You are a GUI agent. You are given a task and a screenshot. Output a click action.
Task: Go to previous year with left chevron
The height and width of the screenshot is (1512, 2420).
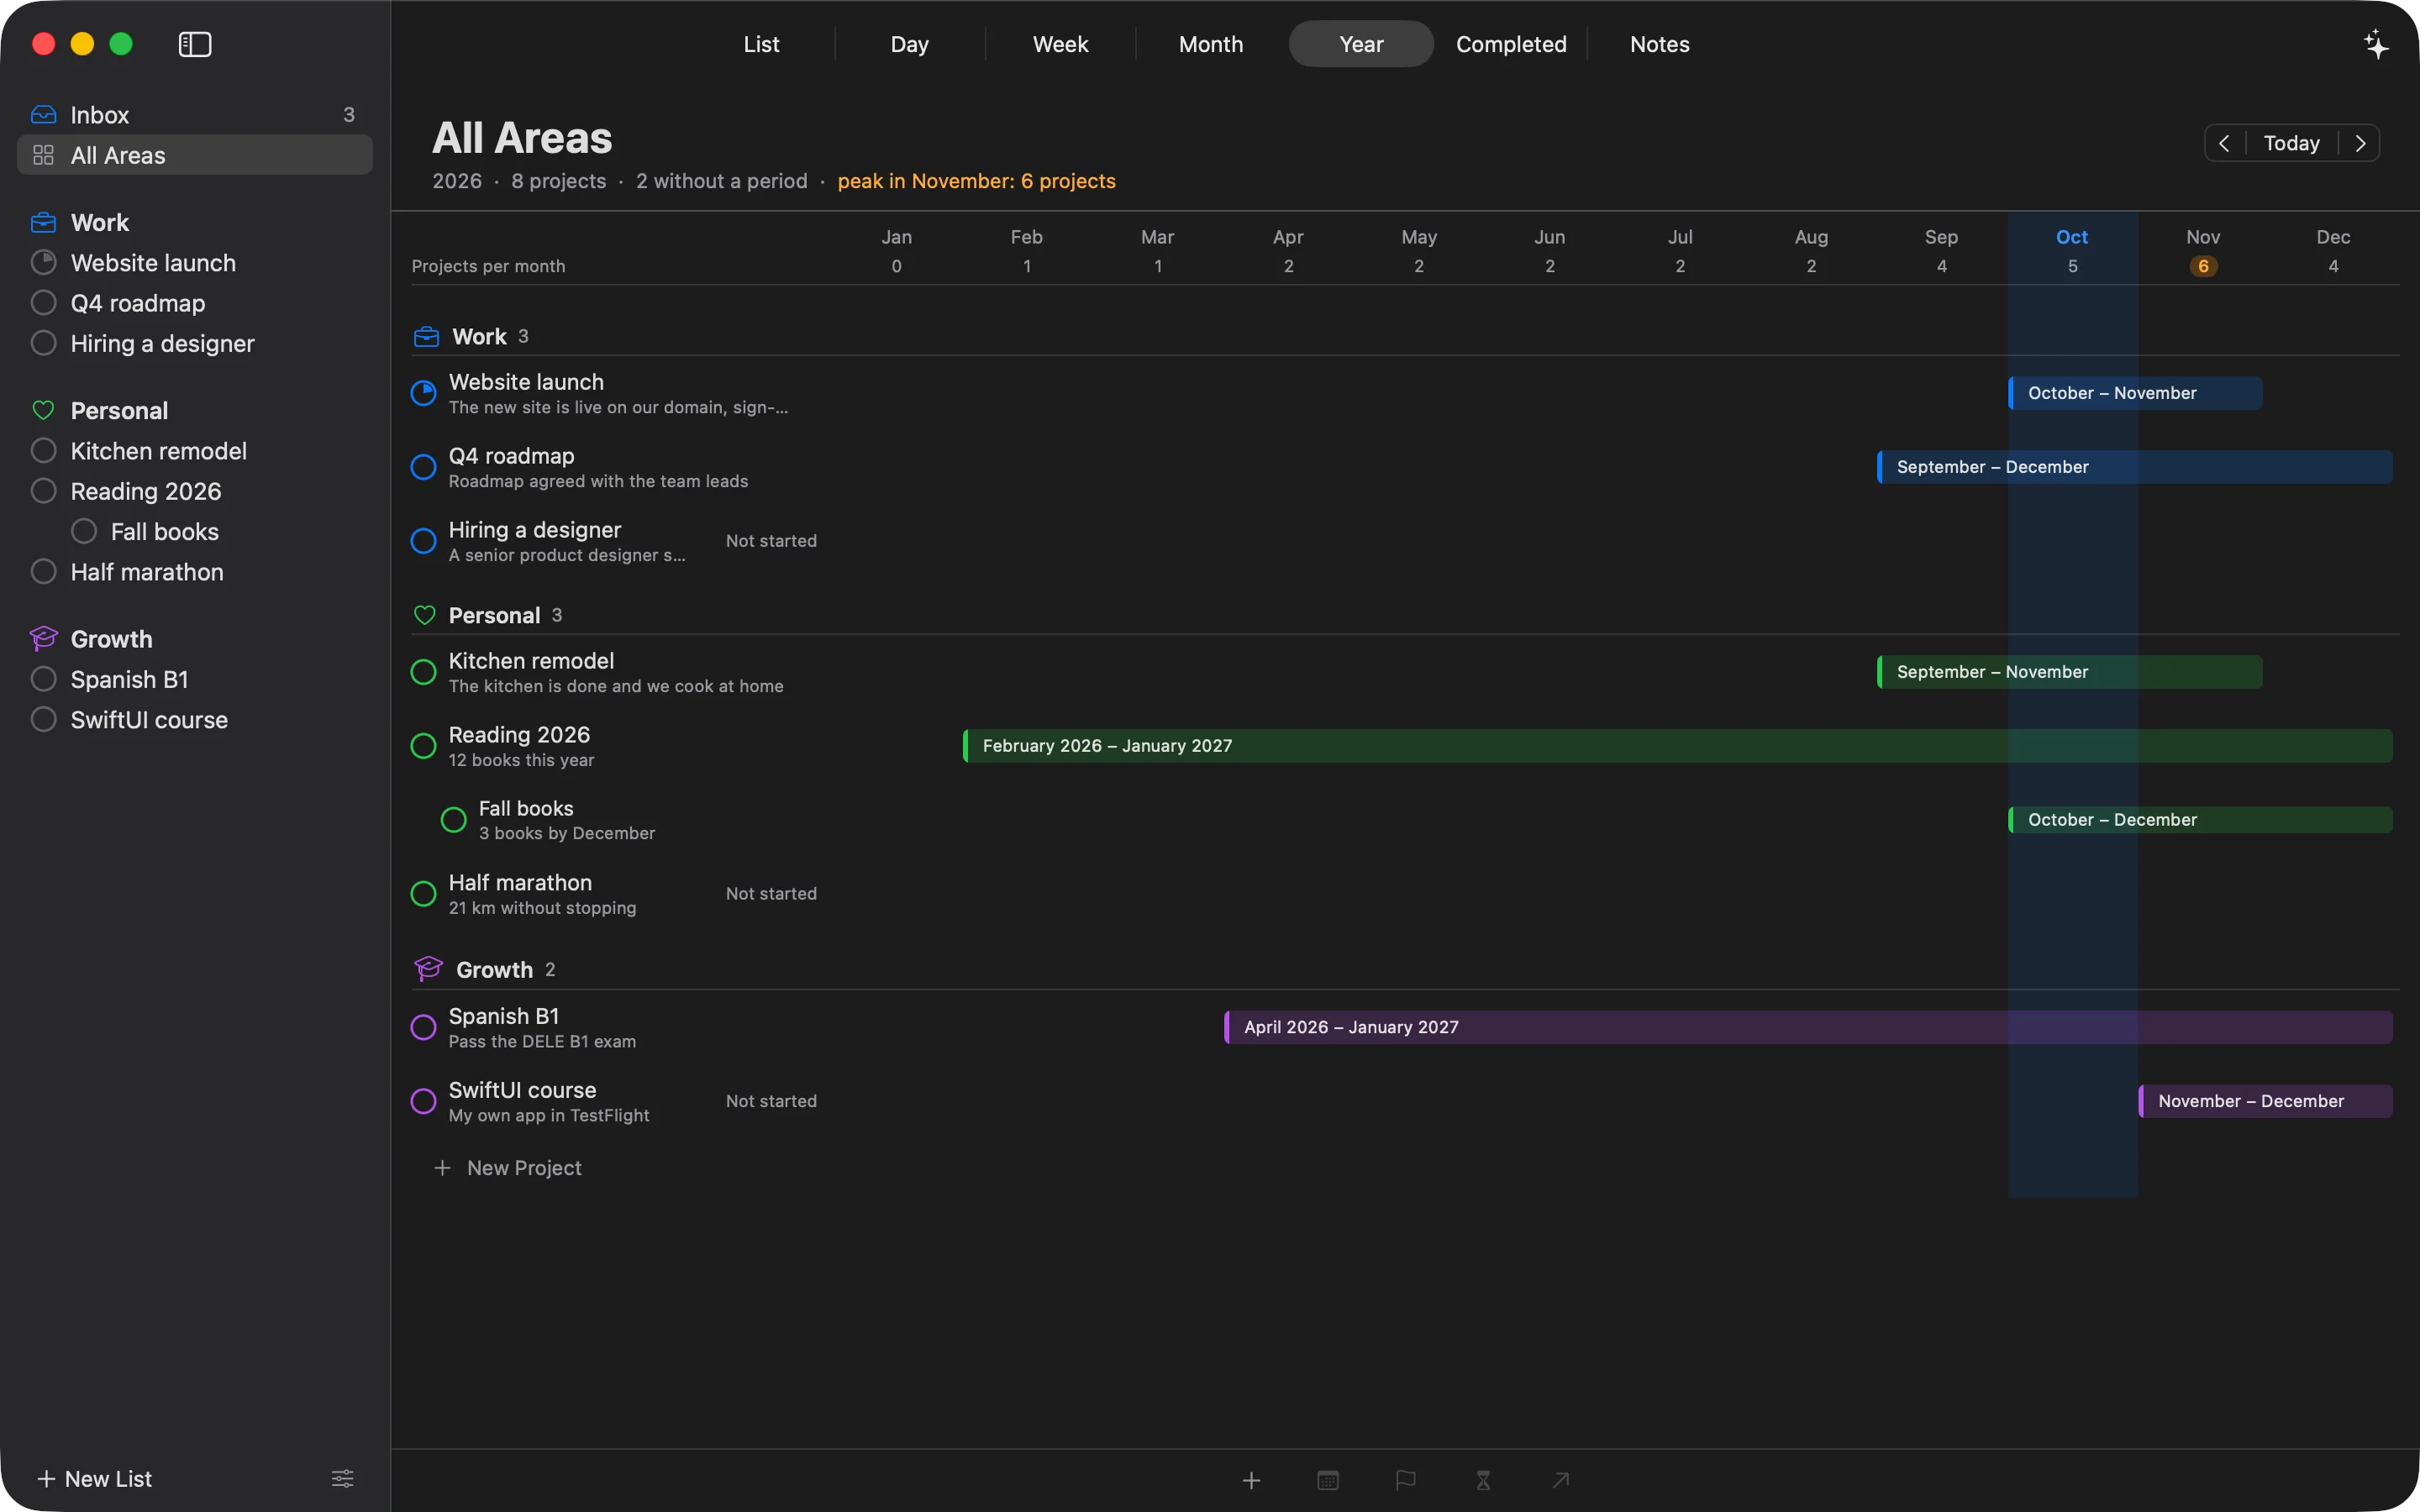2224,143
